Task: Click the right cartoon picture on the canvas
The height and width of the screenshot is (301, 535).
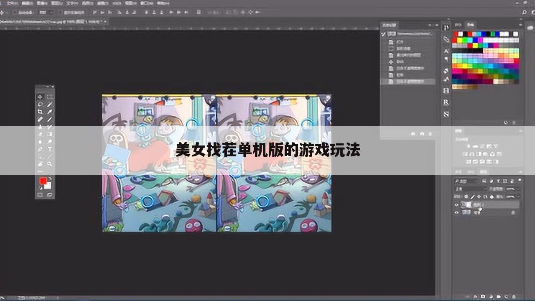Action: (274, 163)
